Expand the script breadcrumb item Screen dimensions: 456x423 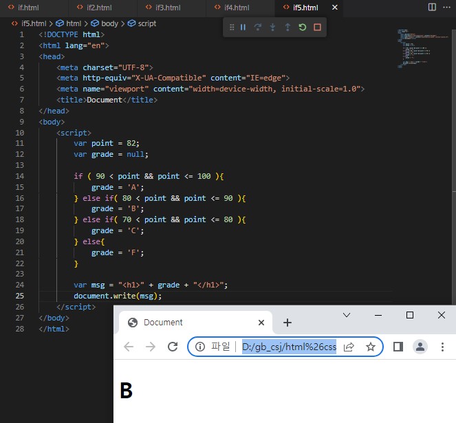pos(142,23)
